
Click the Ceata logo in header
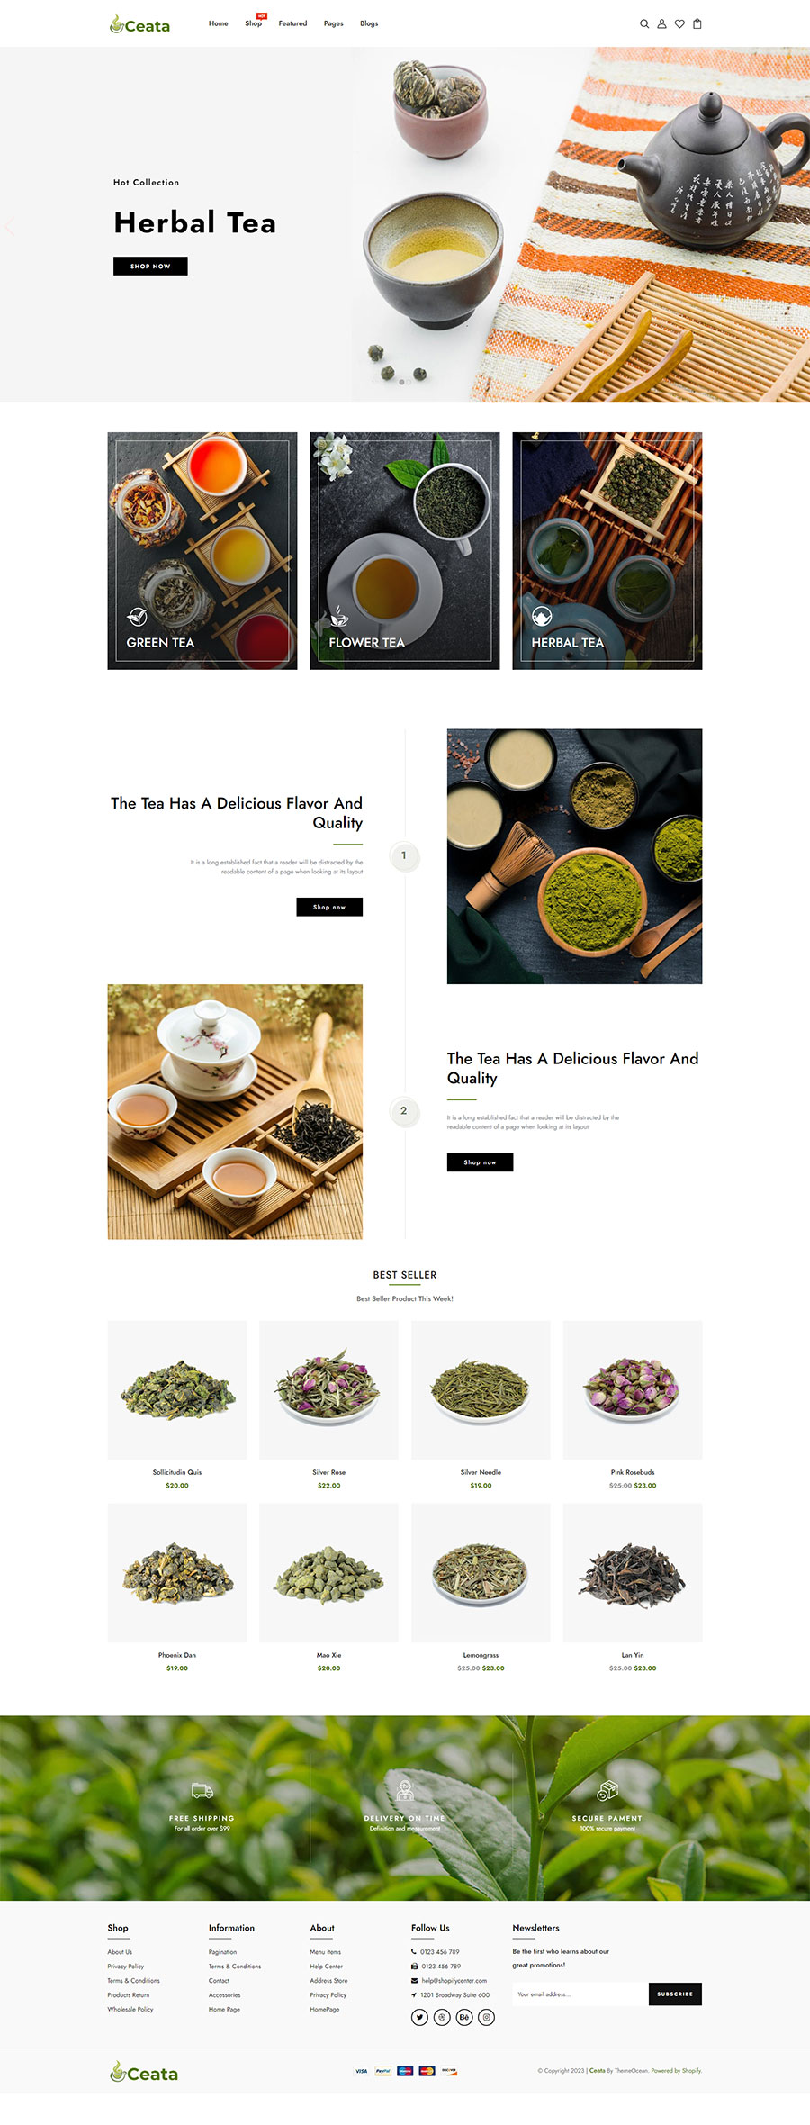click(x=139, y=24)
